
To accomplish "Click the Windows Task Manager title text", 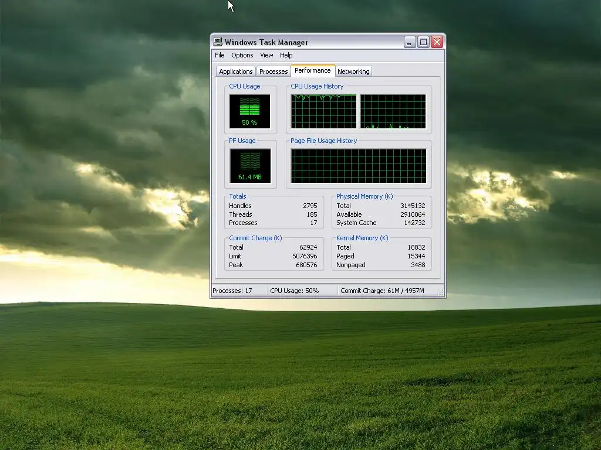I will point(266,42).
